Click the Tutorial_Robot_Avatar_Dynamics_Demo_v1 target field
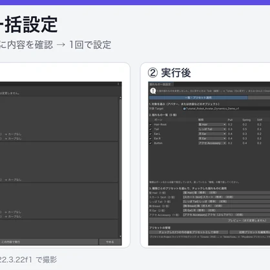This screenshot has width=270, height=270. click(x=226, y=109)
